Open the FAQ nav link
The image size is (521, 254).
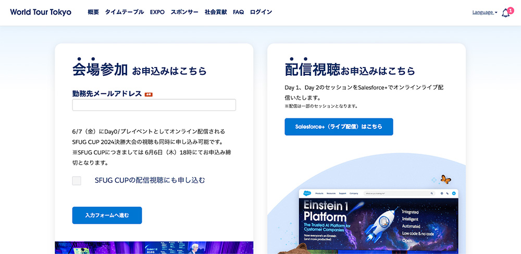tap(238, 12)
